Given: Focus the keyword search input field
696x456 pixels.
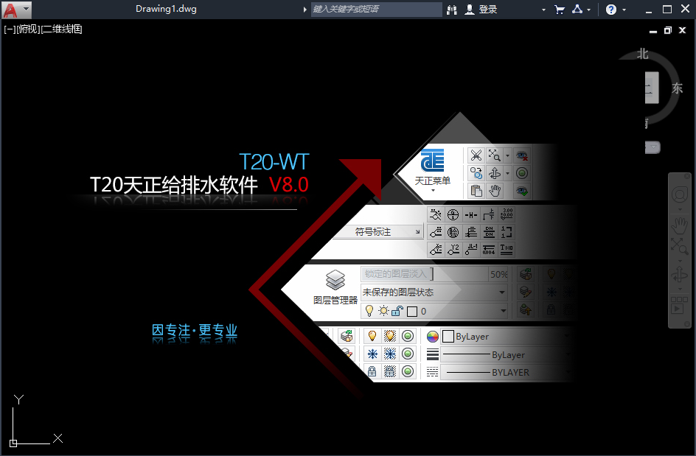Looking at the screenshot, I should tap(377, 10).
